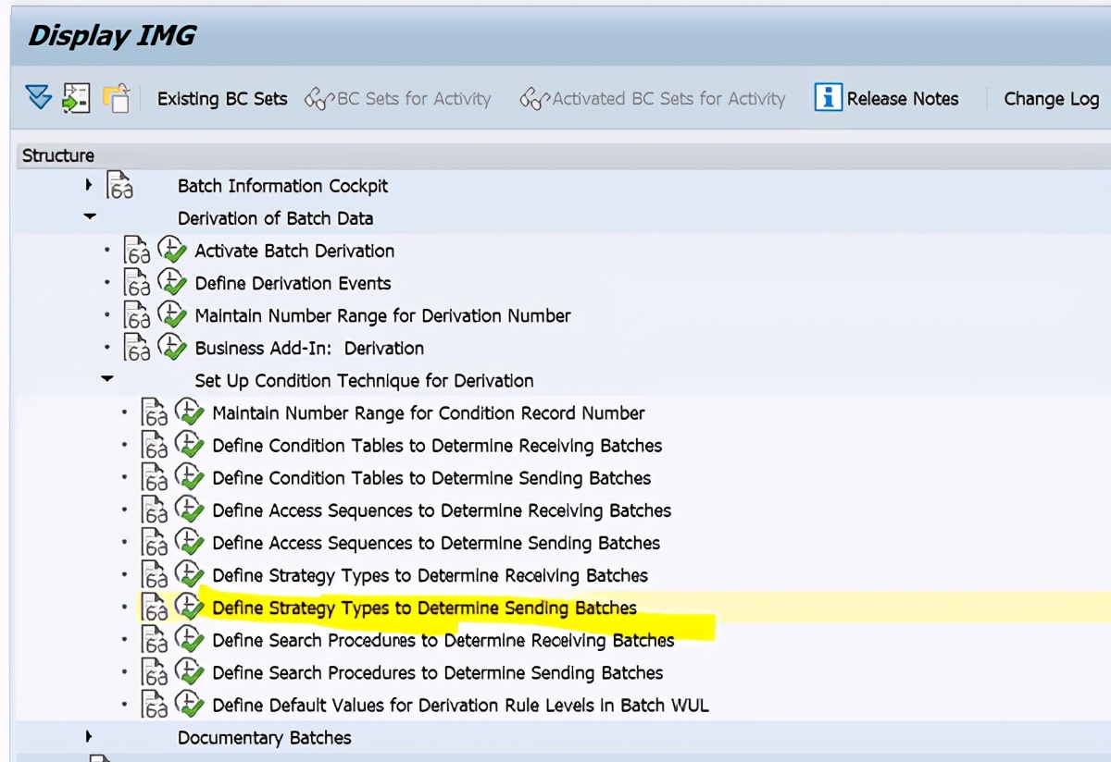Image resolution: width=1111 pixels, height=762 pixels.
Task: Execute Define Condition Tables to Determine Receiving Batches
Action: click(190, 445)
